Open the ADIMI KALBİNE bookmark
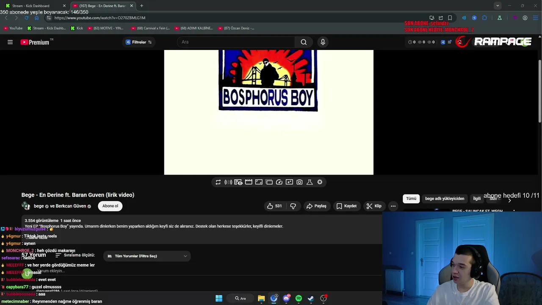This screenshot has height=305, width=542. 194,28
